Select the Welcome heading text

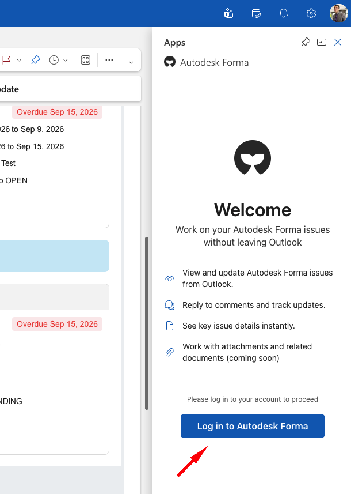(x=253, y=210)
